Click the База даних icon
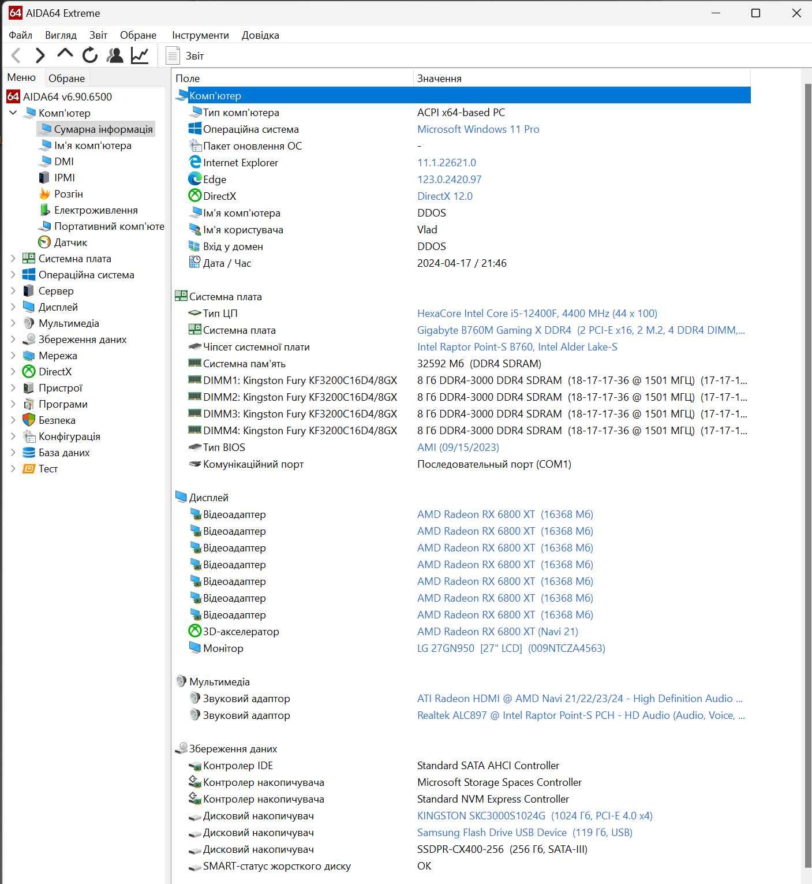This screenshot has height=884, width=812. [x=29, y=452]
